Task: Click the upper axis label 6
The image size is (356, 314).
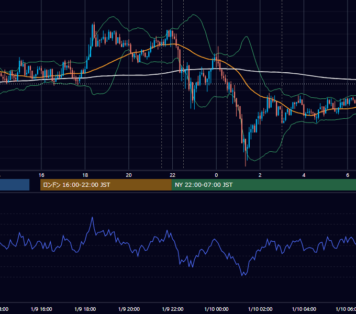Action: 348,175
